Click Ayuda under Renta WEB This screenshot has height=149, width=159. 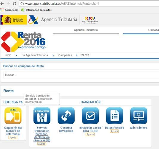click(42, 144)
